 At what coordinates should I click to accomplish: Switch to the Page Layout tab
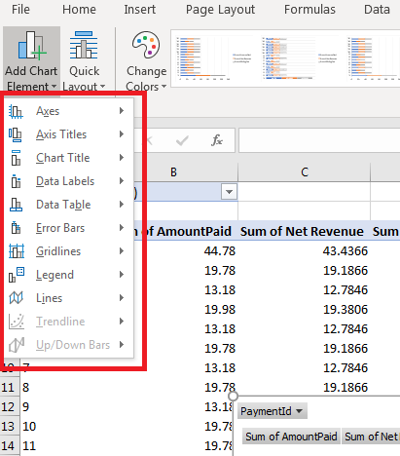tap(220, 10)
